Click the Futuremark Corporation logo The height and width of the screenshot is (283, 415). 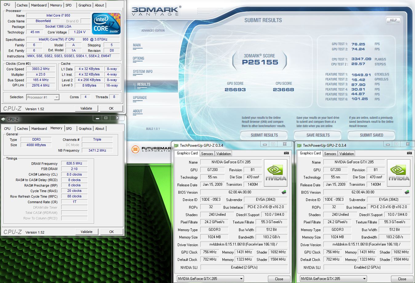[151, 149]
